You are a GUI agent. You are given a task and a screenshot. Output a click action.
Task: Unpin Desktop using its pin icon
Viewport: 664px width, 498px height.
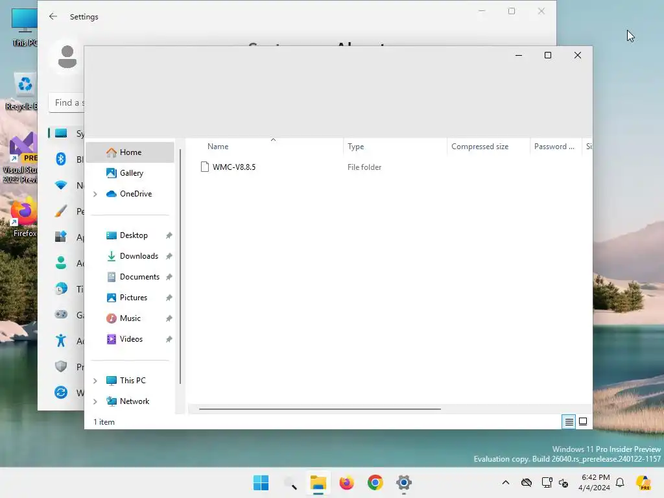(x=169, y=235)
